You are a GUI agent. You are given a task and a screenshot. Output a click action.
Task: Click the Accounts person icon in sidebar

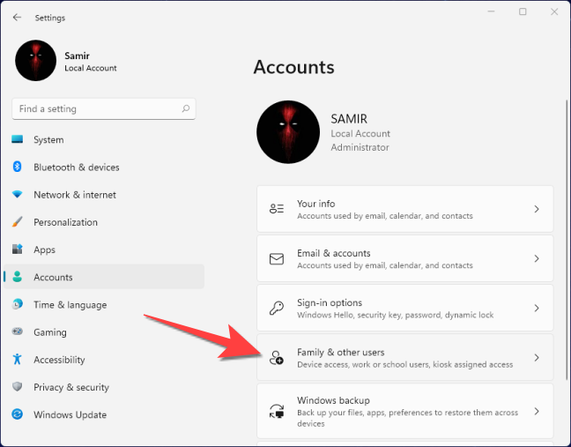pyautogui.click(x=17, y=277)
